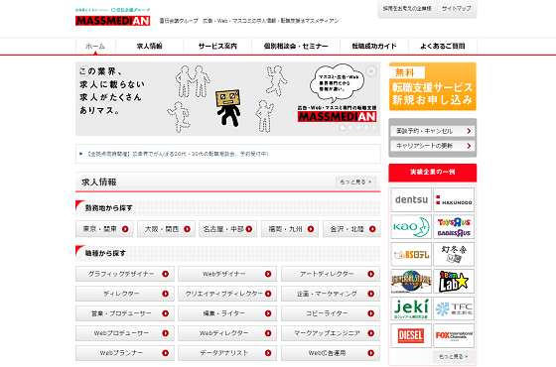Browse Webディレクター jobs
Screen dimensions: 556x367
pyautogui.click(x=227, y=333)
